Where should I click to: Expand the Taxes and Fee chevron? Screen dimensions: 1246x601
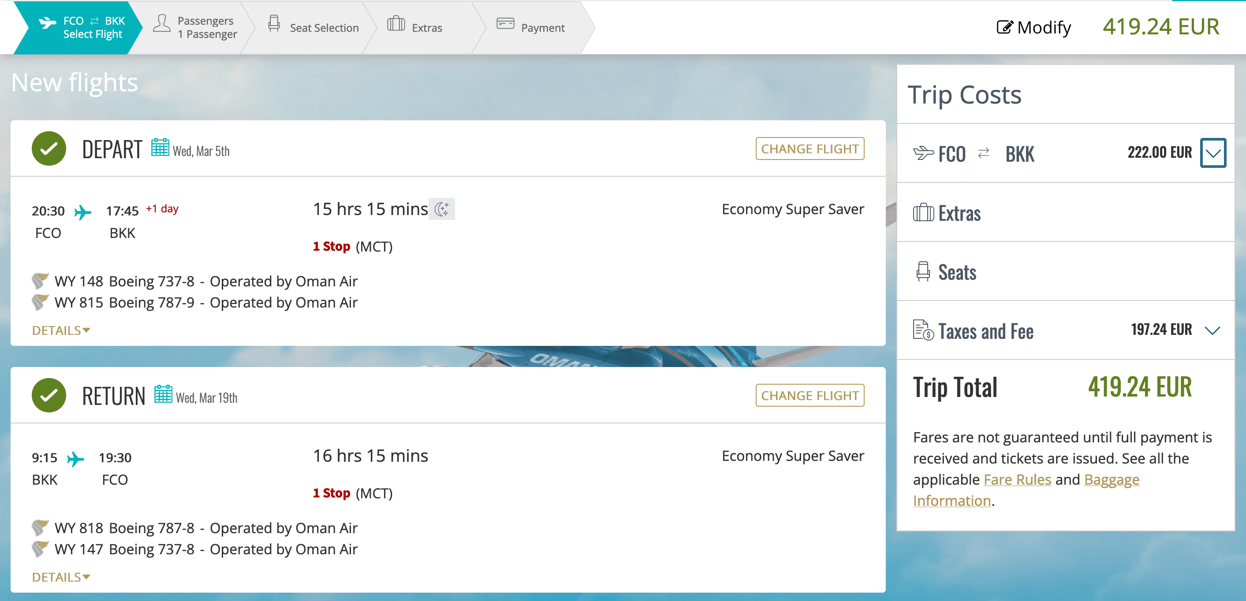(x=1212, y=330)
